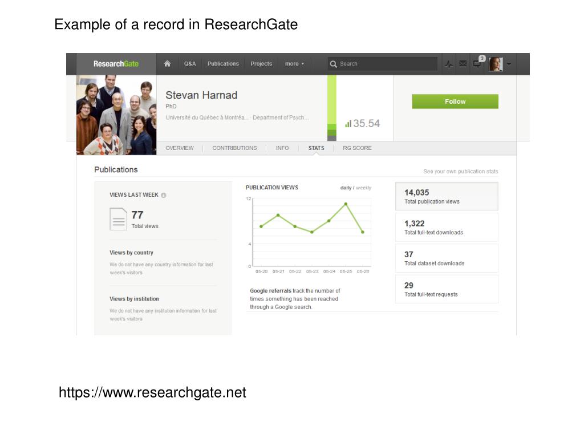
Task: Click the Stevan Harnad name heading
Action: pyautogui.click(x=201, y=95)
